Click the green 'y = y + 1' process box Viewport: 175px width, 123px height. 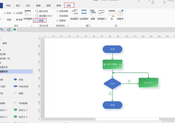click(148, 82)
